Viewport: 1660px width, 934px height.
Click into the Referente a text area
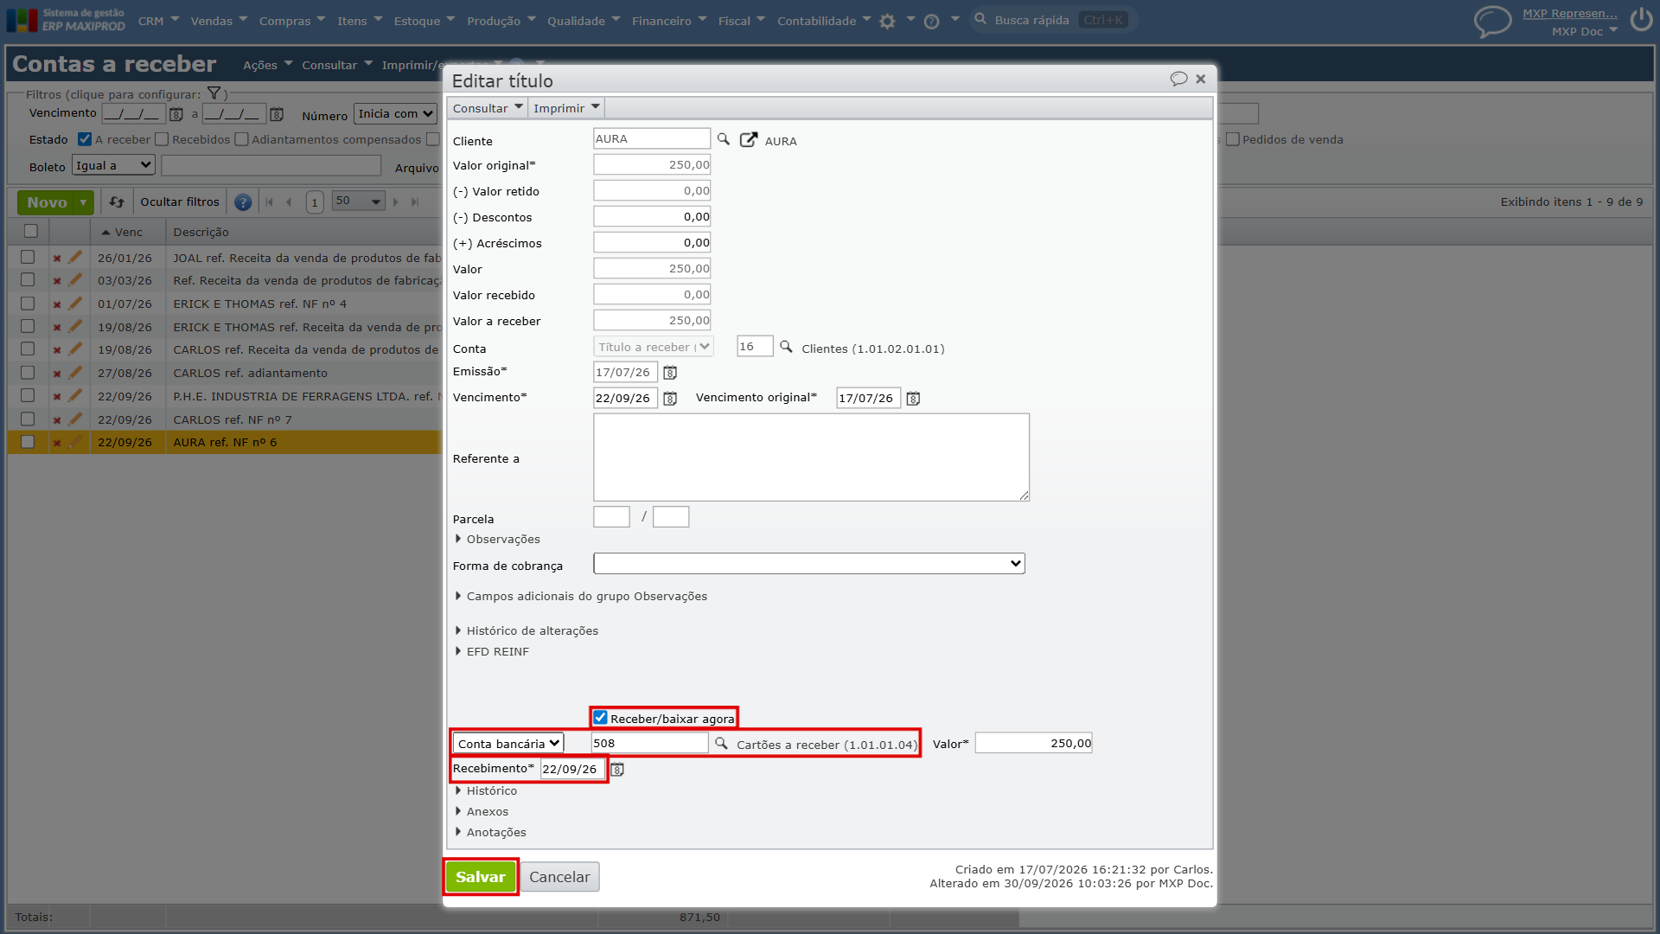[x=811, y=457]
